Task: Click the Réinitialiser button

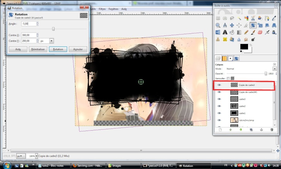Action: coord(38,49)
